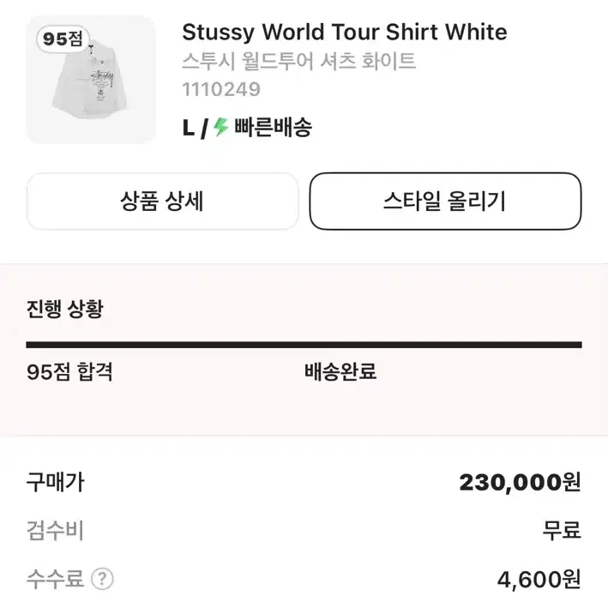Open the 상품 상세 button
The image size is (608, 608).
pos(162,202)
